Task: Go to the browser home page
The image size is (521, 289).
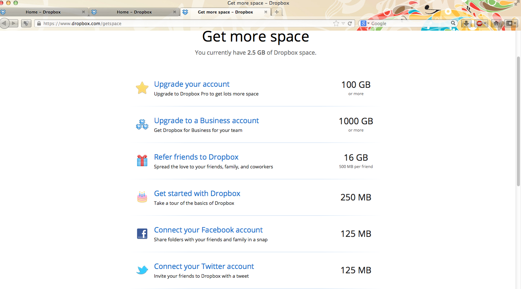Action: (x=496, y=23)
